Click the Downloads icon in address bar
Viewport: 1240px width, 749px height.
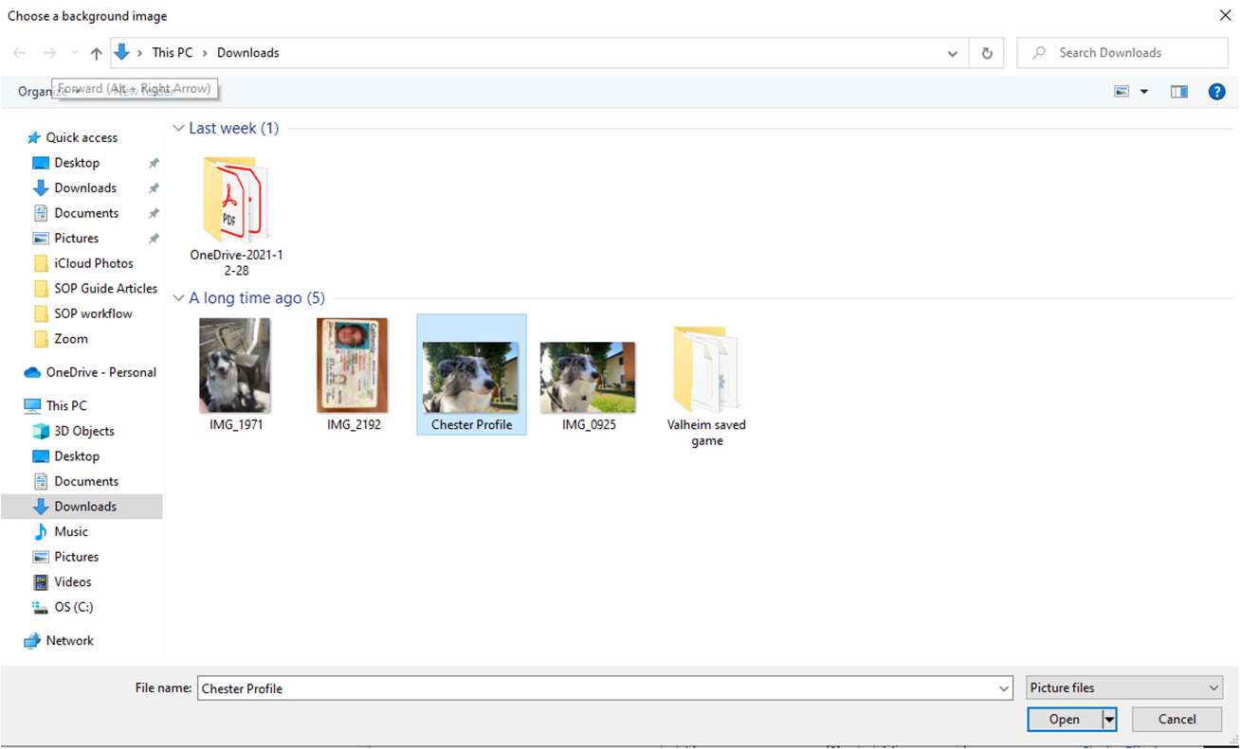pyautogui.click(x=121, y=52)
